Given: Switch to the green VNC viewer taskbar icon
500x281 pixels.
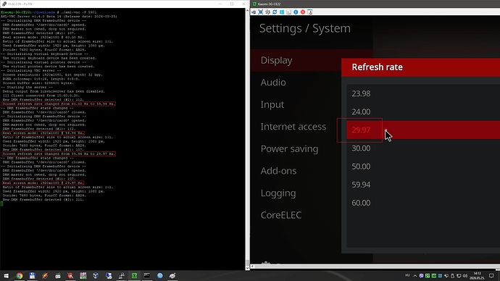Looking at the screenshot, I should pos(134,276).
